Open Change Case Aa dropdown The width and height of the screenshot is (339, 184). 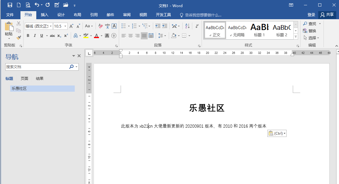point(89,26)
